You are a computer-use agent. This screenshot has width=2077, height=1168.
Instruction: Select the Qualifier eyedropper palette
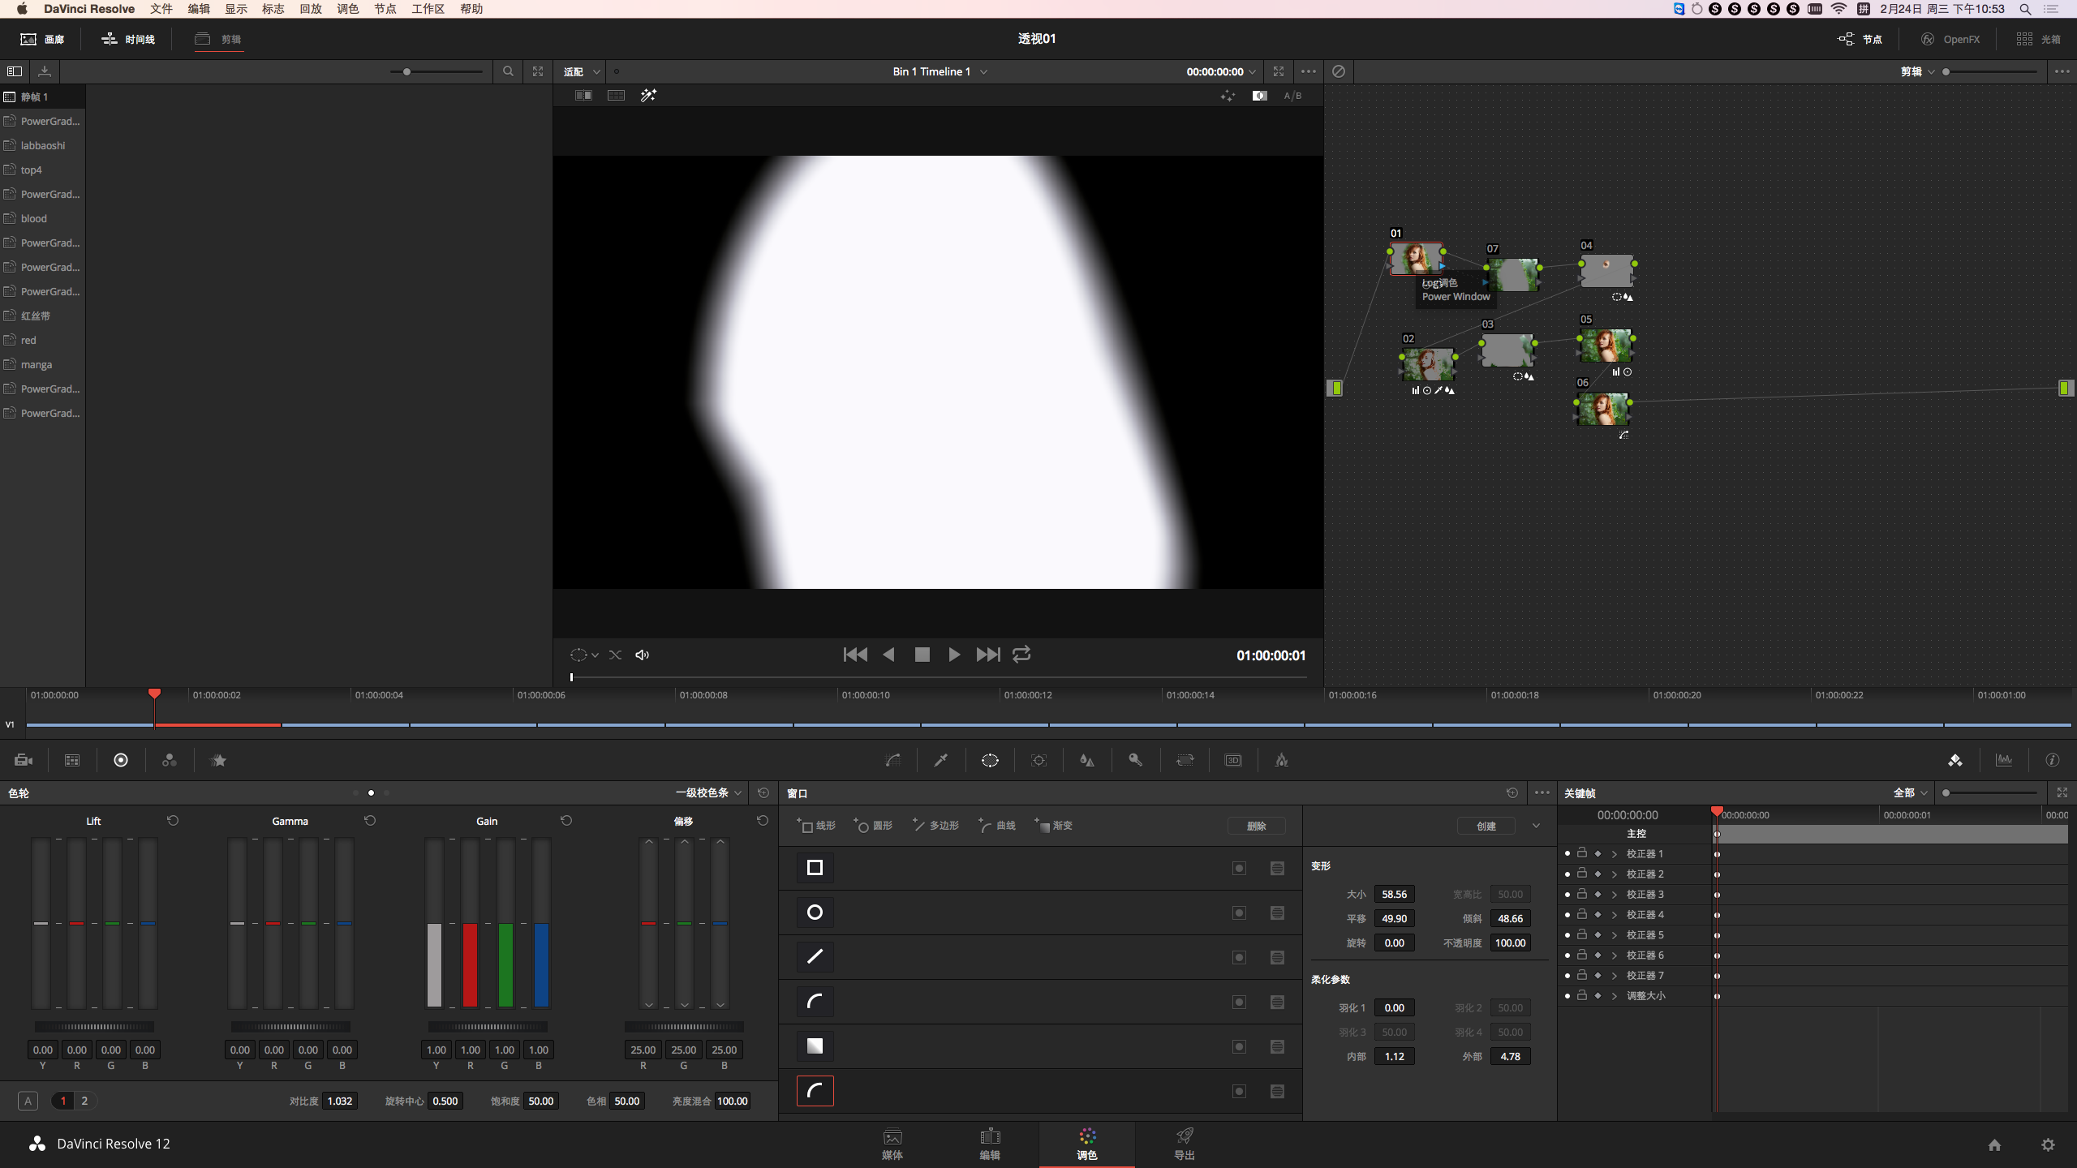coord(941,760)
